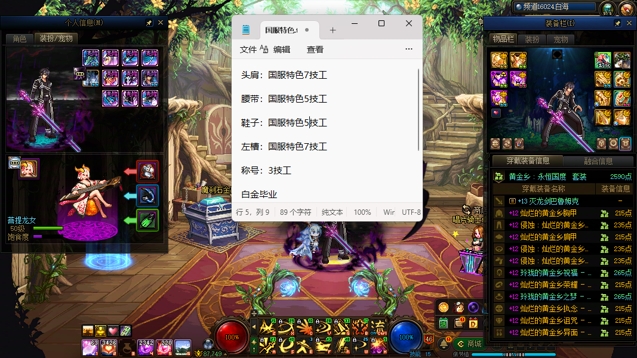Select the red-arrow pet equipment slot
Screen dimensions: 637x358
pyautogui.click(x=147, y=171)
